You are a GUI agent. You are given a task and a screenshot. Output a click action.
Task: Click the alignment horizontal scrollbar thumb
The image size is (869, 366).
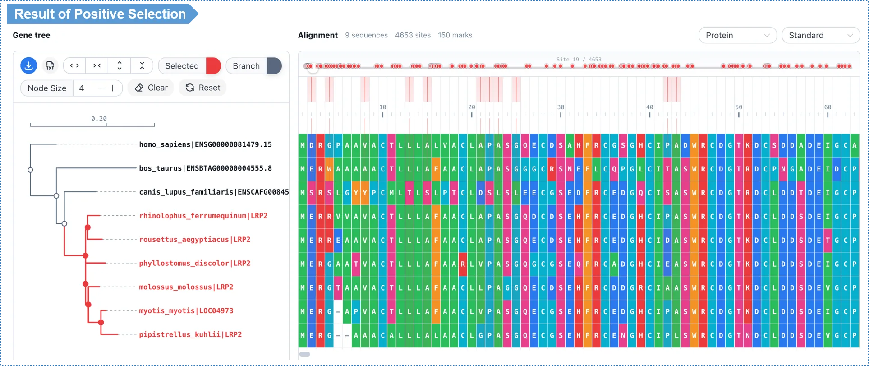305,354
